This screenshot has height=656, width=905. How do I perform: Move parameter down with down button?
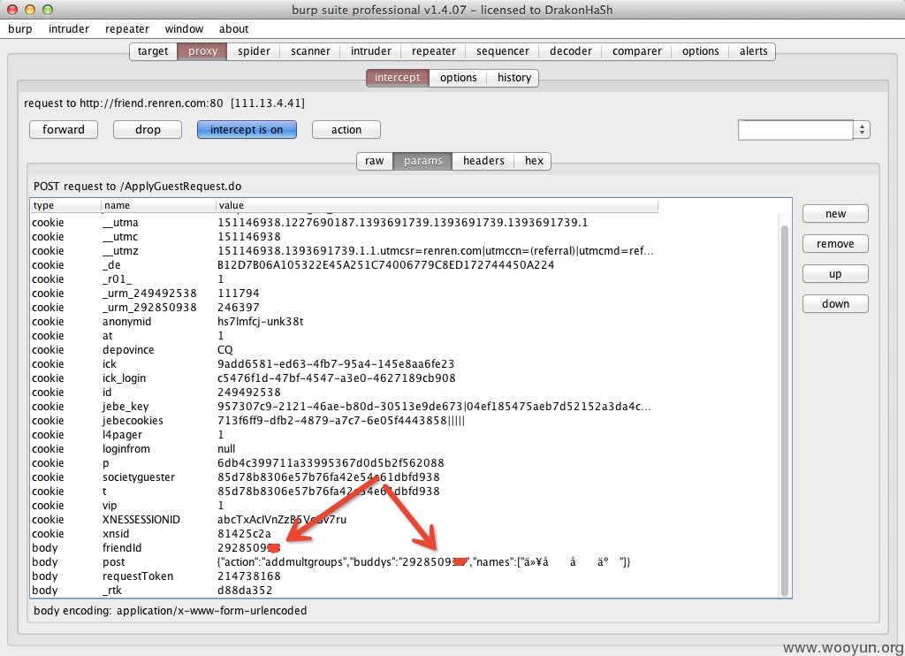pyautogui.click(x=835, y=304)
